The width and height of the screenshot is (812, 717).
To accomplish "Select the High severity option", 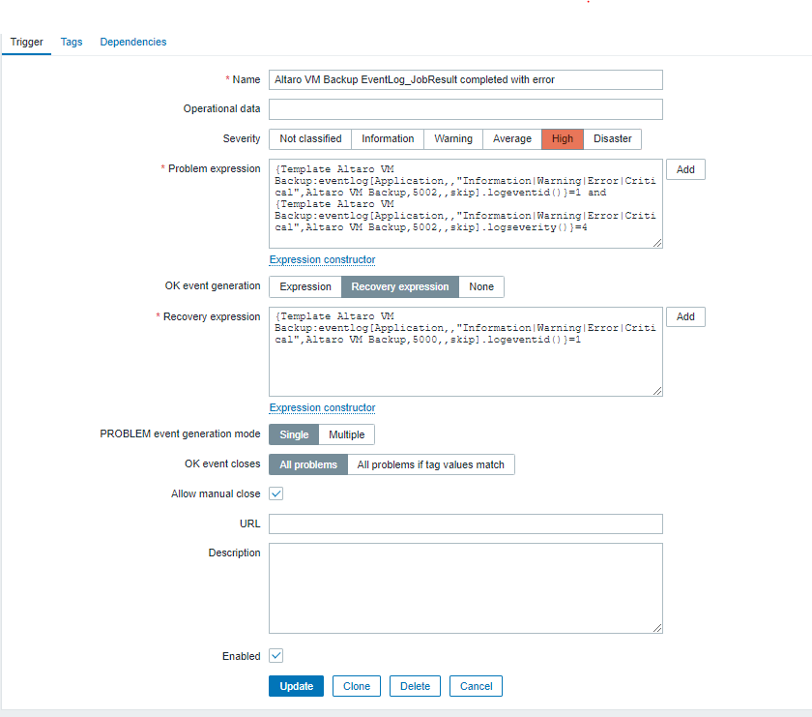I will (563, 139).
